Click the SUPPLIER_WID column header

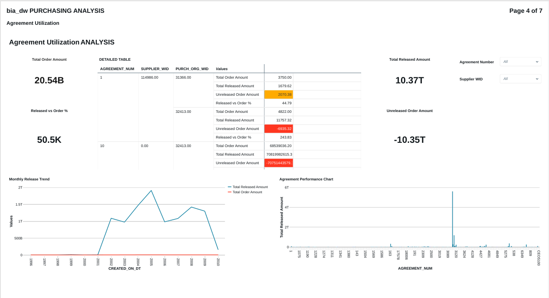[154, 69]
